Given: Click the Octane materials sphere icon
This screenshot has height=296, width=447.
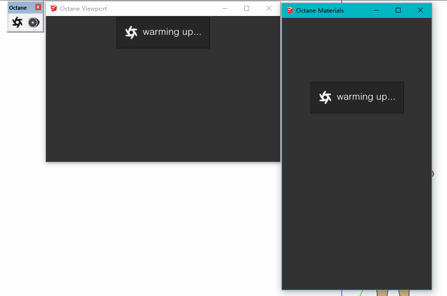Looking at the screenshot, I should [33, 22].
